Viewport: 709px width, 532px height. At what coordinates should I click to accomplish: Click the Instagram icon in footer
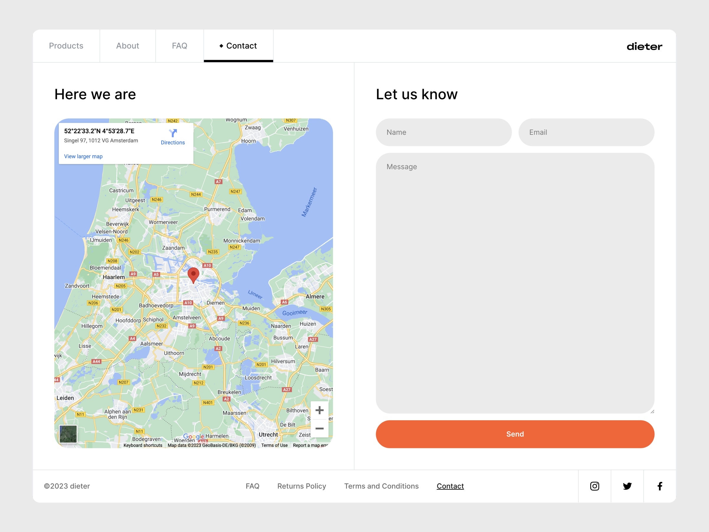595,486
